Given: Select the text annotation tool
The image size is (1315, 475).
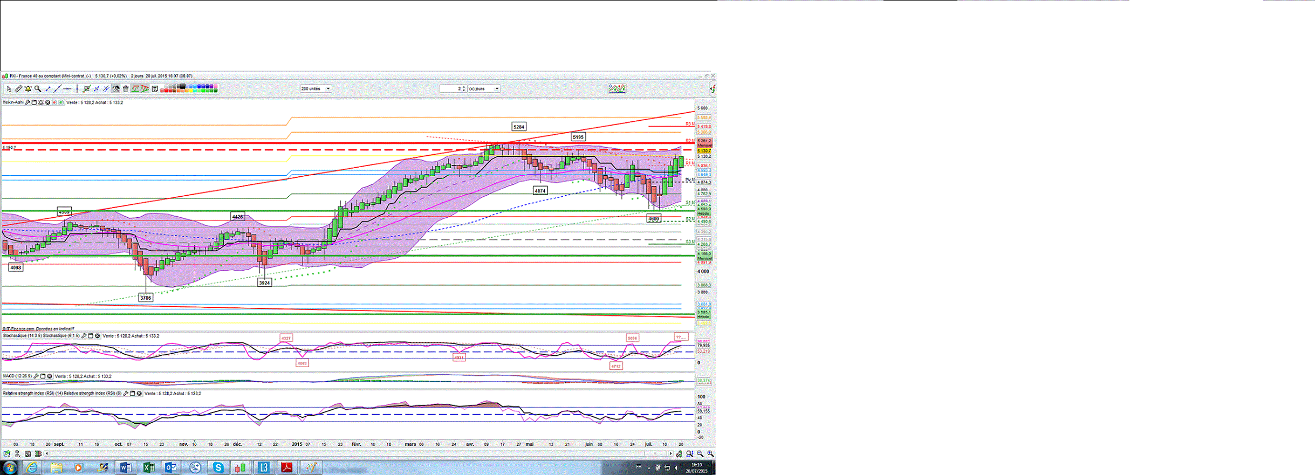Looking at the screenshot, I should (x=155, y=89).
